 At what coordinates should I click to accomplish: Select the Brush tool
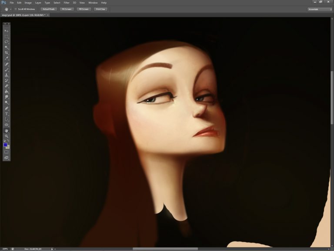click(7, 69)
